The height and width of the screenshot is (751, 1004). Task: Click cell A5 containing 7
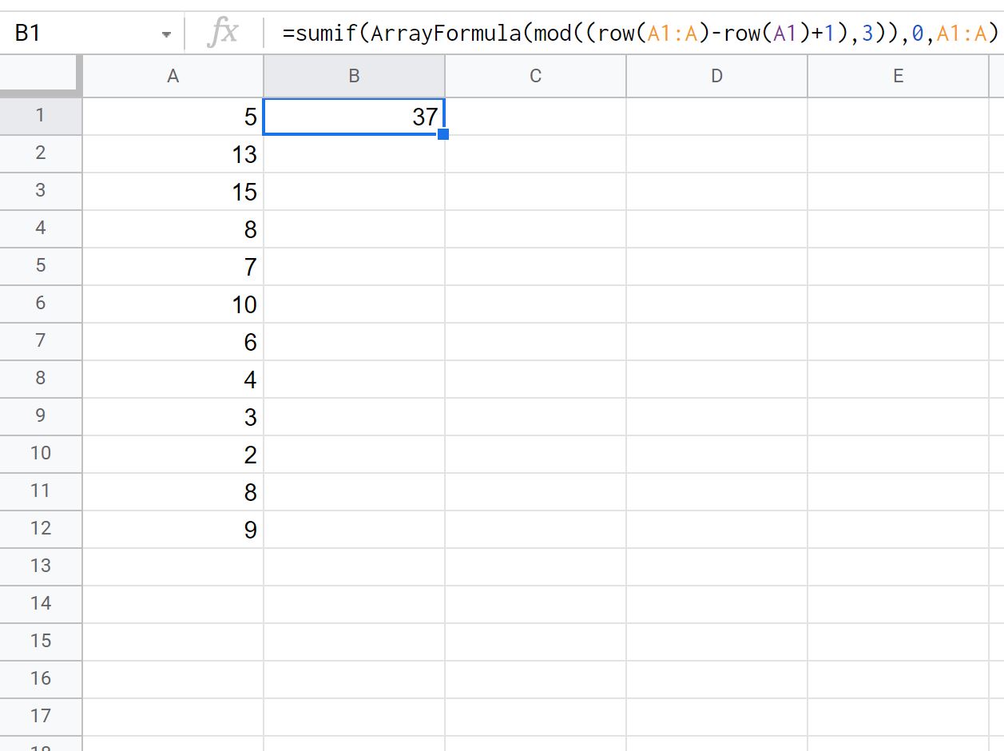click(173, 267)
